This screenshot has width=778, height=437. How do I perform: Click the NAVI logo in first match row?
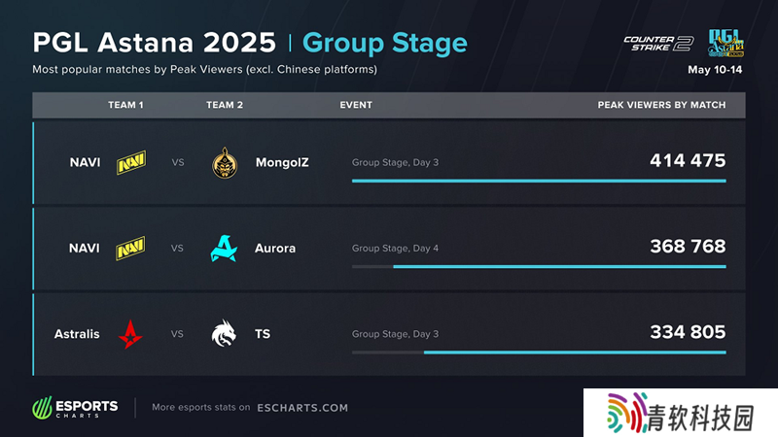click(131, 162)
